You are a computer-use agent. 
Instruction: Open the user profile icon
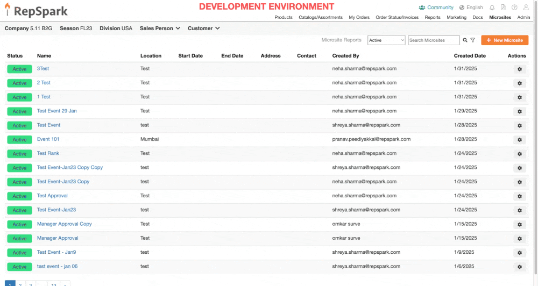coord(526,8)
